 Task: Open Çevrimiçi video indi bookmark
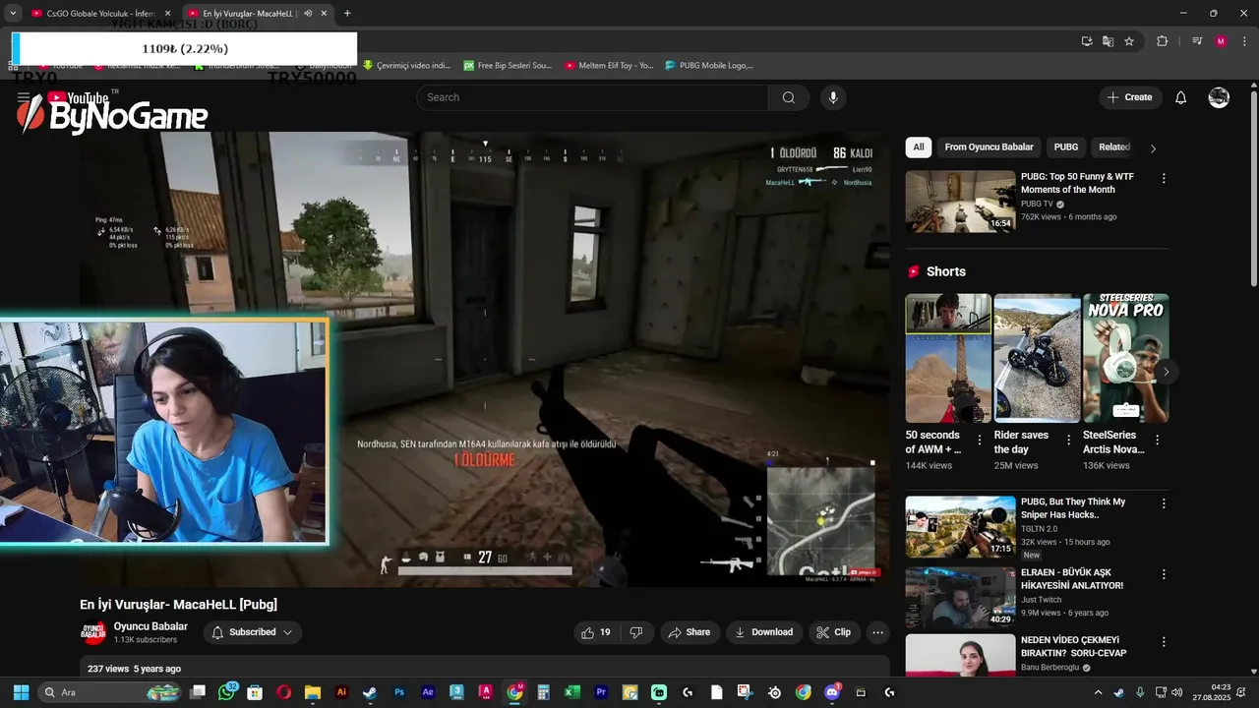click(x=407, y=66)
